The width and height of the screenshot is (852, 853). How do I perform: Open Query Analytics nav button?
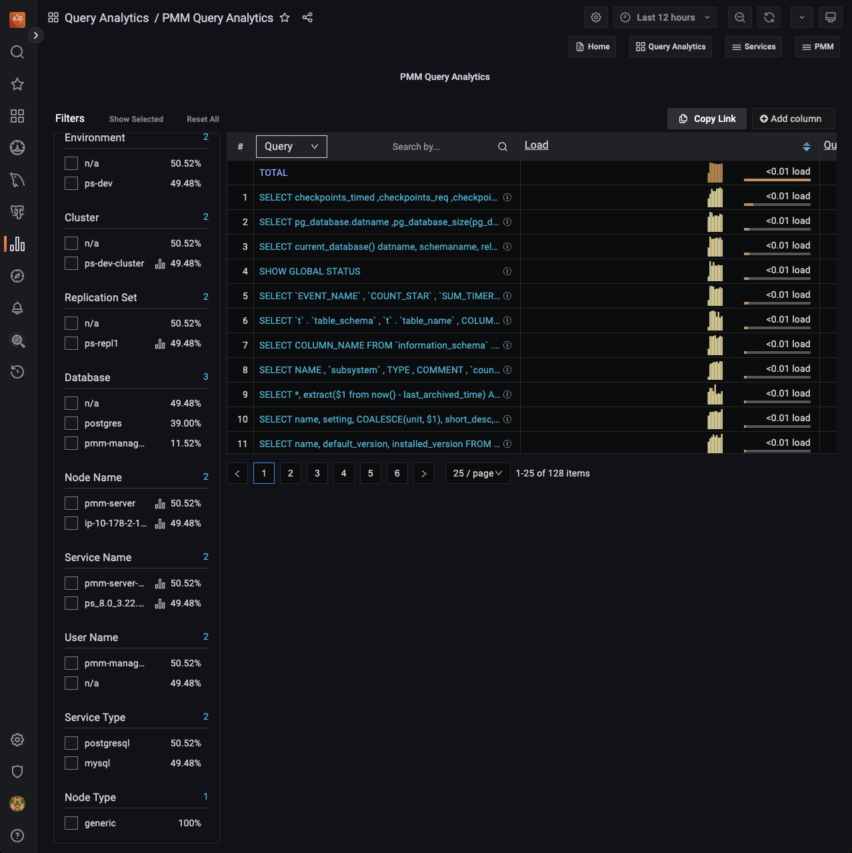671,47
